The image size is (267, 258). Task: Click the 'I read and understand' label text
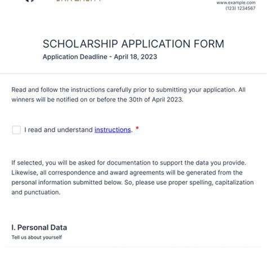coord(59,130)
